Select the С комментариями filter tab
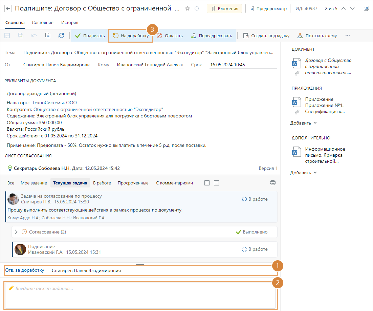 174,183
